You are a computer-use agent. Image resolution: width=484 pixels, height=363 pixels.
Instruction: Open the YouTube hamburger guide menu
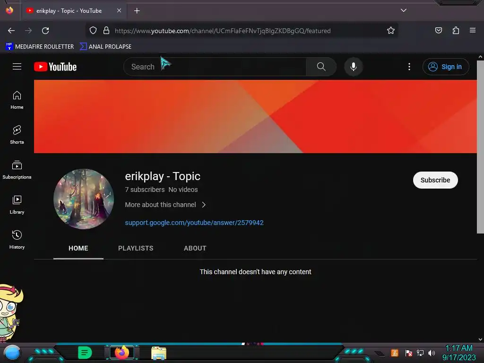tap(17, 67)
